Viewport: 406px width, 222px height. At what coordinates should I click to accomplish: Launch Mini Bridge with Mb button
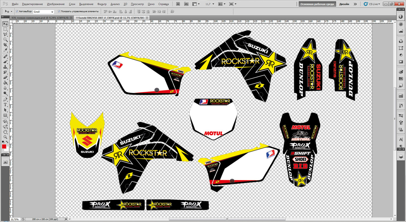click(186, 4)
